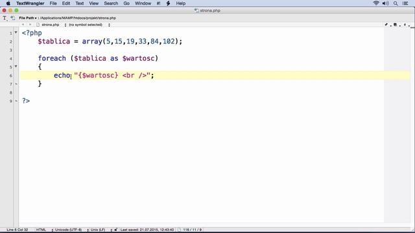The image size is (415, 233).
Task: Click the Last saved timestamp in status bar
Action: point(147,230)
